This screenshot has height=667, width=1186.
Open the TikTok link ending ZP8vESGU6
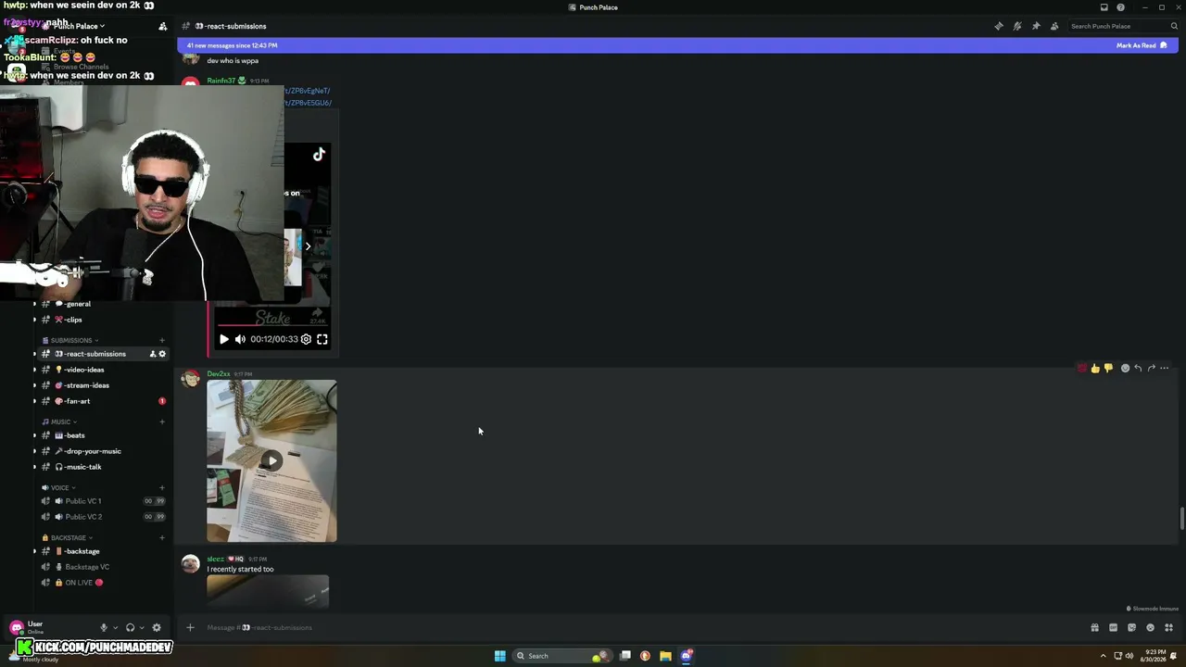pos(308,103)
